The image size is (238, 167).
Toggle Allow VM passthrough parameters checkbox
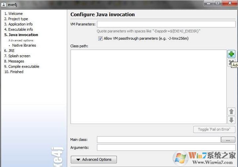100,39
